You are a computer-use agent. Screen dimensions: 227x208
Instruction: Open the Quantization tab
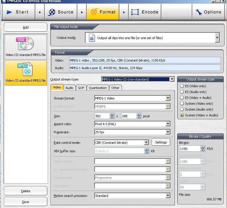pos(98,88)
